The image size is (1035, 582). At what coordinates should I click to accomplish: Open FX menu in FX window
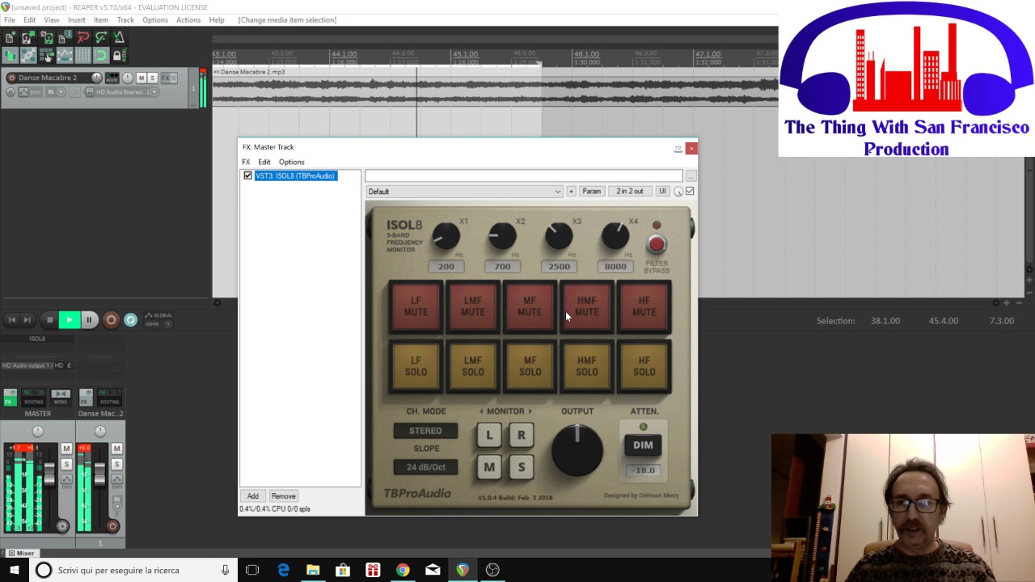tap(246, 162)
